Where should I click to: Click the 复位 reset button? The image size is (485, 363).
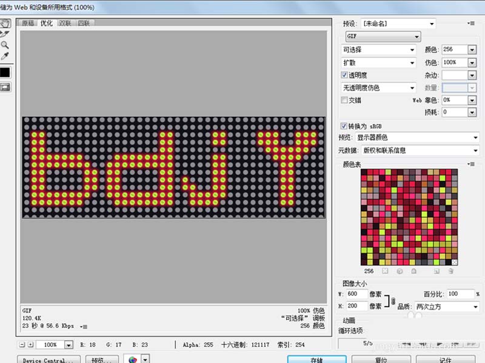pos(381,359)
